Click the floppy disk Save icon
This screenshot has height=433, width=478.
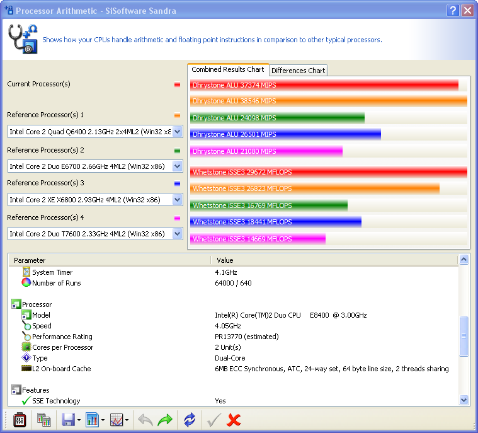pos(68,420)
